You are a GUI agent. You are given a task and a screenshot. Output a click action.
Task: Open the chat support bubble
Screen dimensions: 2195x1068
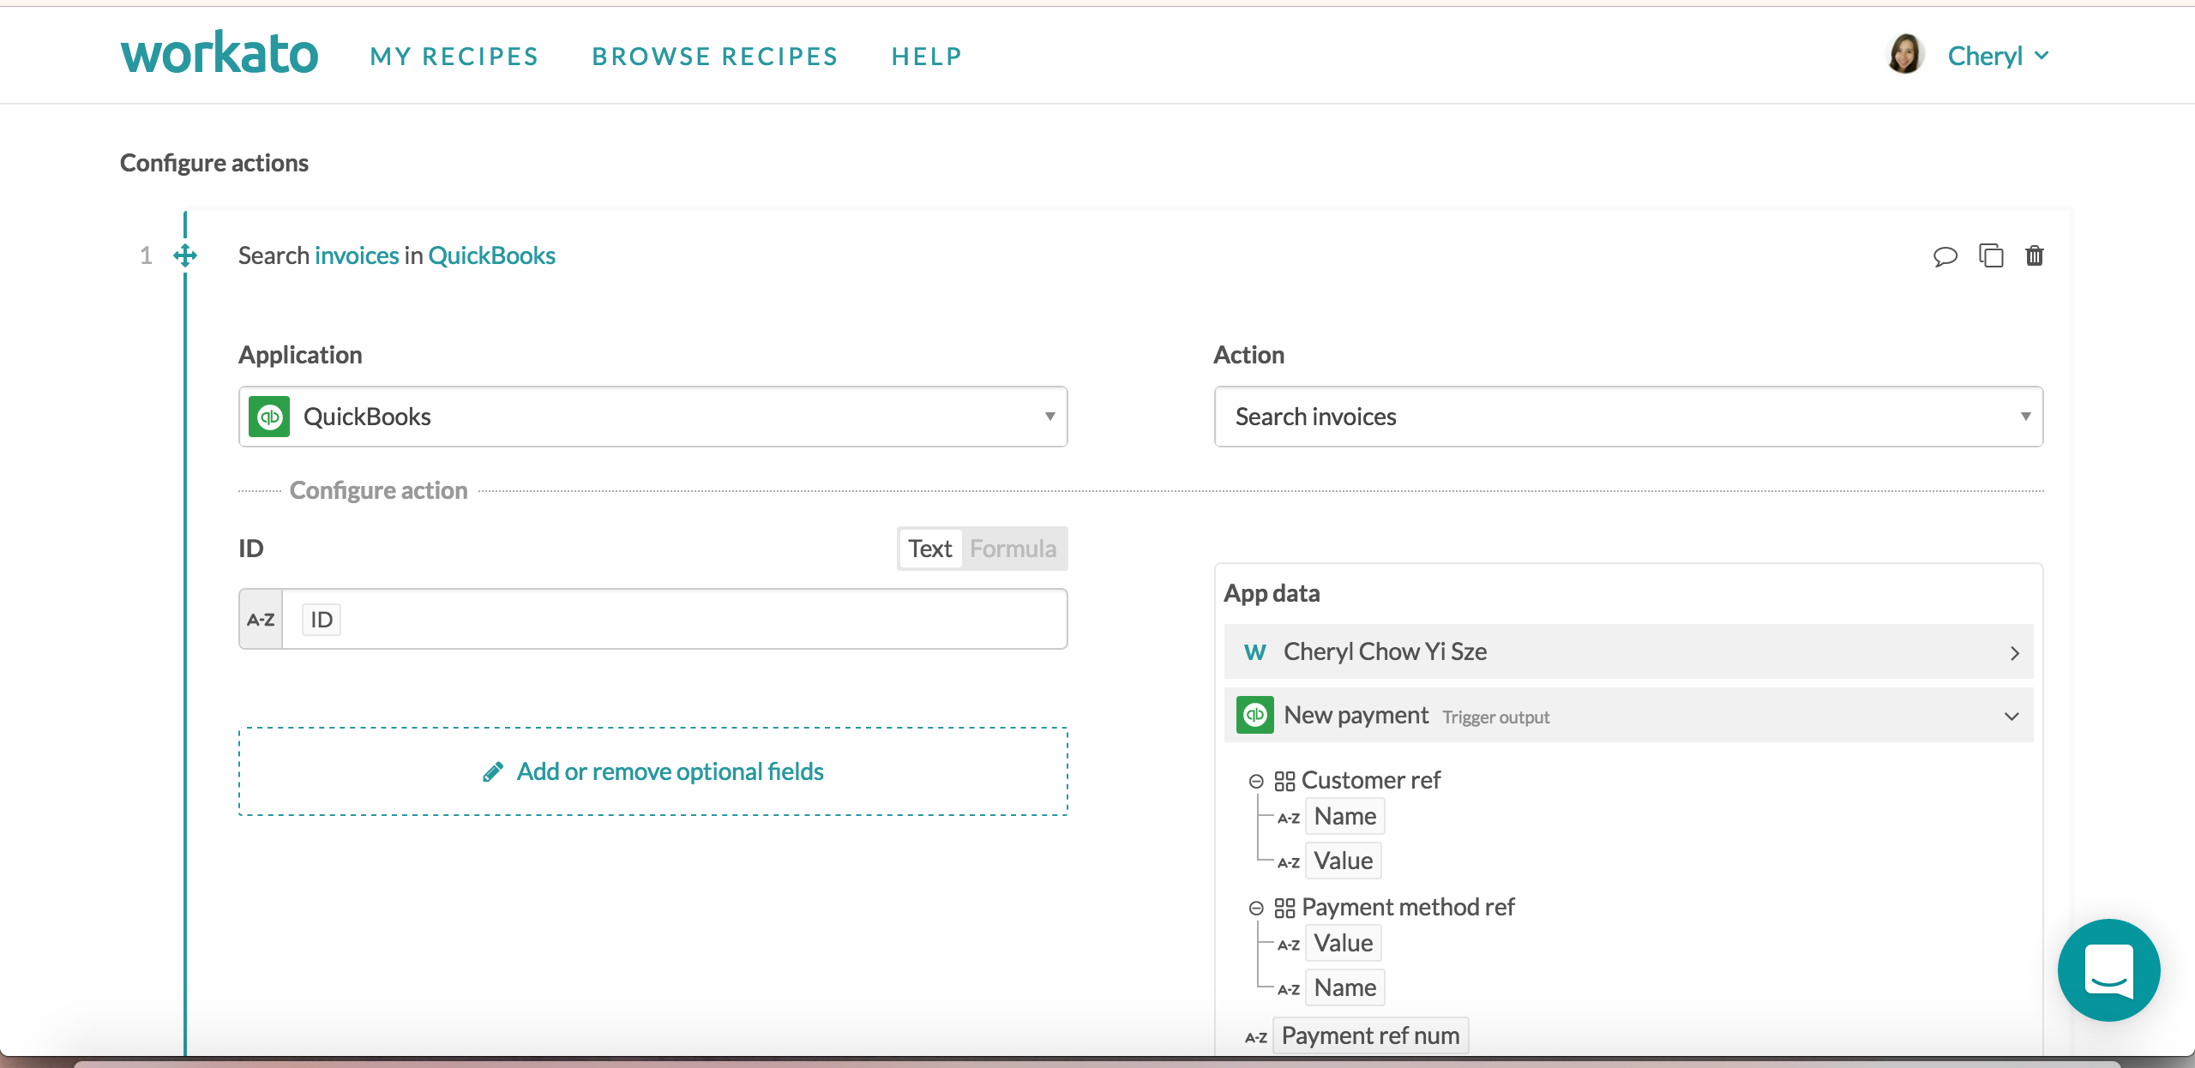tap(2108, 969)
